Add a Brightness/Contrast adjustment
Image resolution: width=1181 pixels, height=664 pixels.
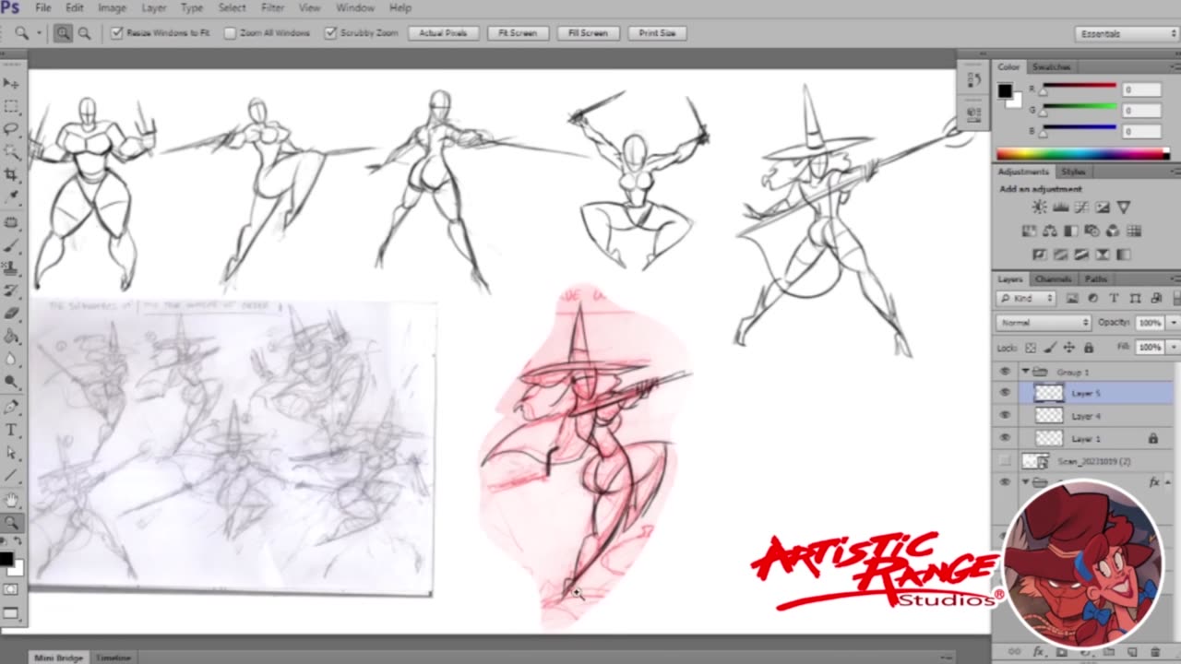[x=1039, y=207]
